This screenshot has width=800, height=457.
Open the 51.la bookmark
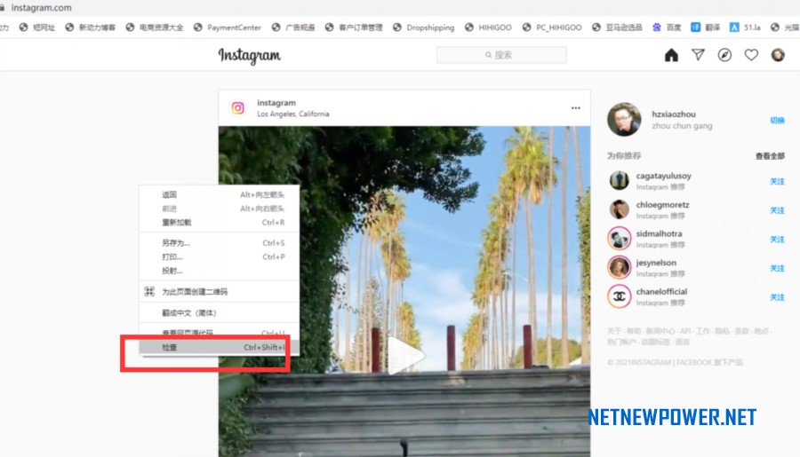click(745, 28)
